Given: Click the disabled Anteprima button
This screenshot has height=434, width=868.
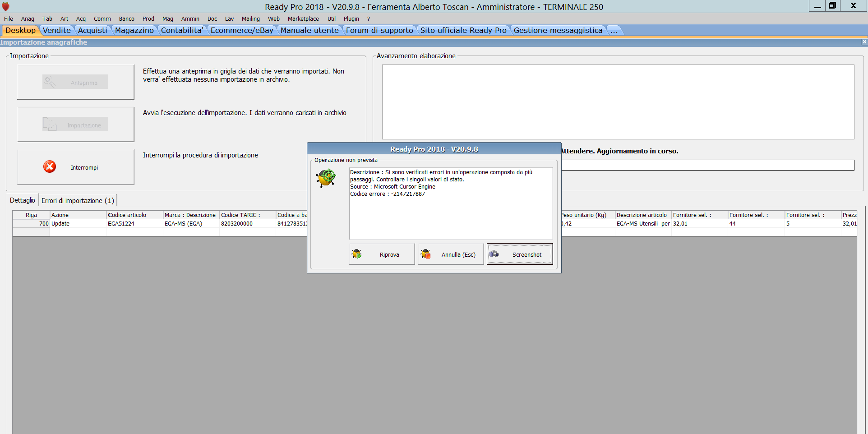Looking at the screenshot, I should (x=75, y=82).
